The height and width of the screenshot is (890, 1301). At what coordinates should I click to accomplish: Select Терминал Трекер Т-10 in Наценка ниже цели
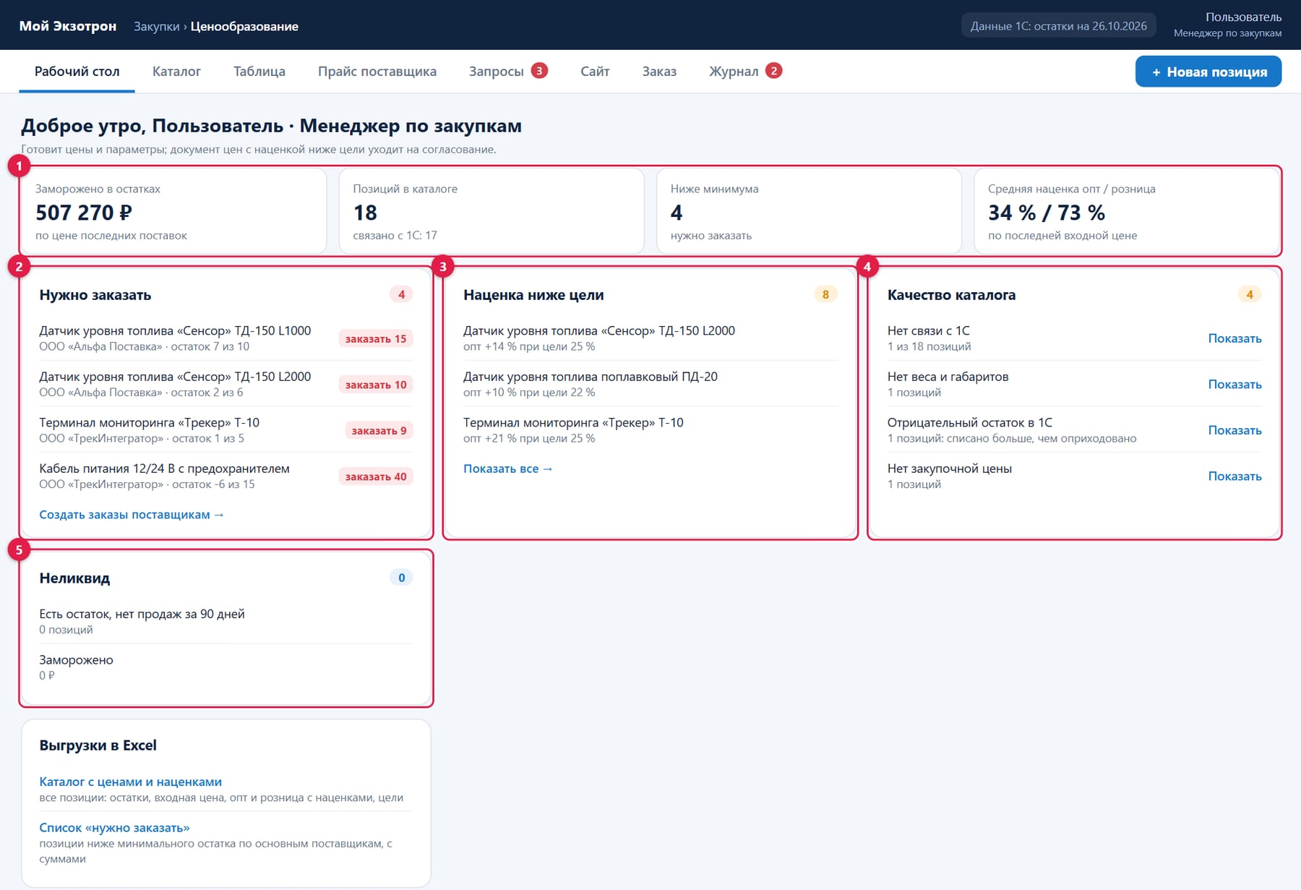(x=650, y=430)
